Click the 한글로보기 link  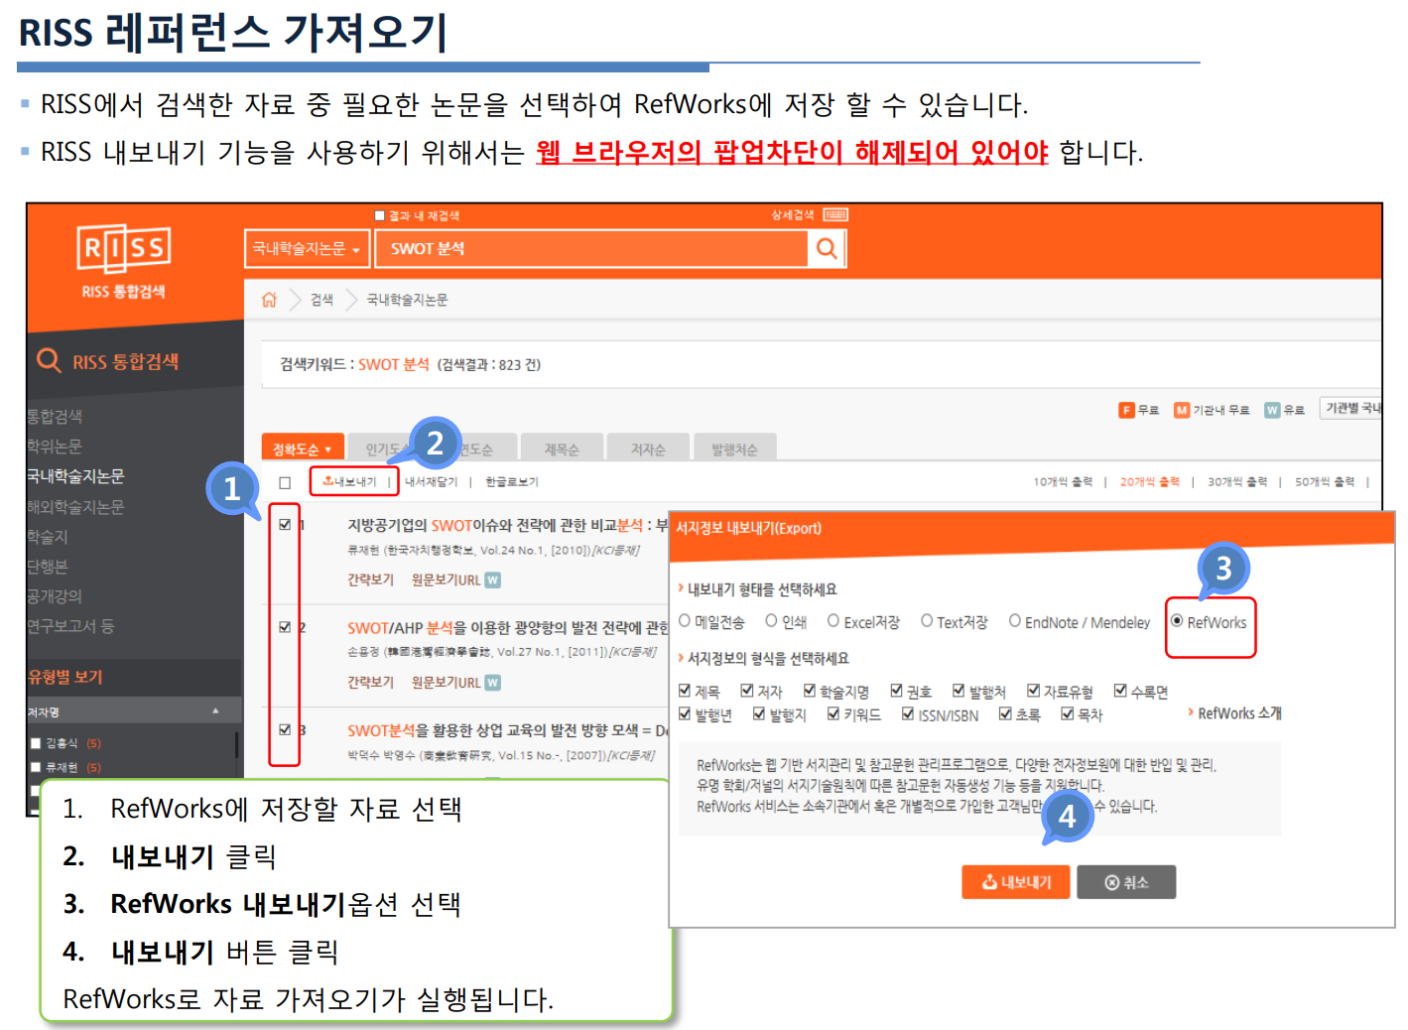(x=512, y=482)
